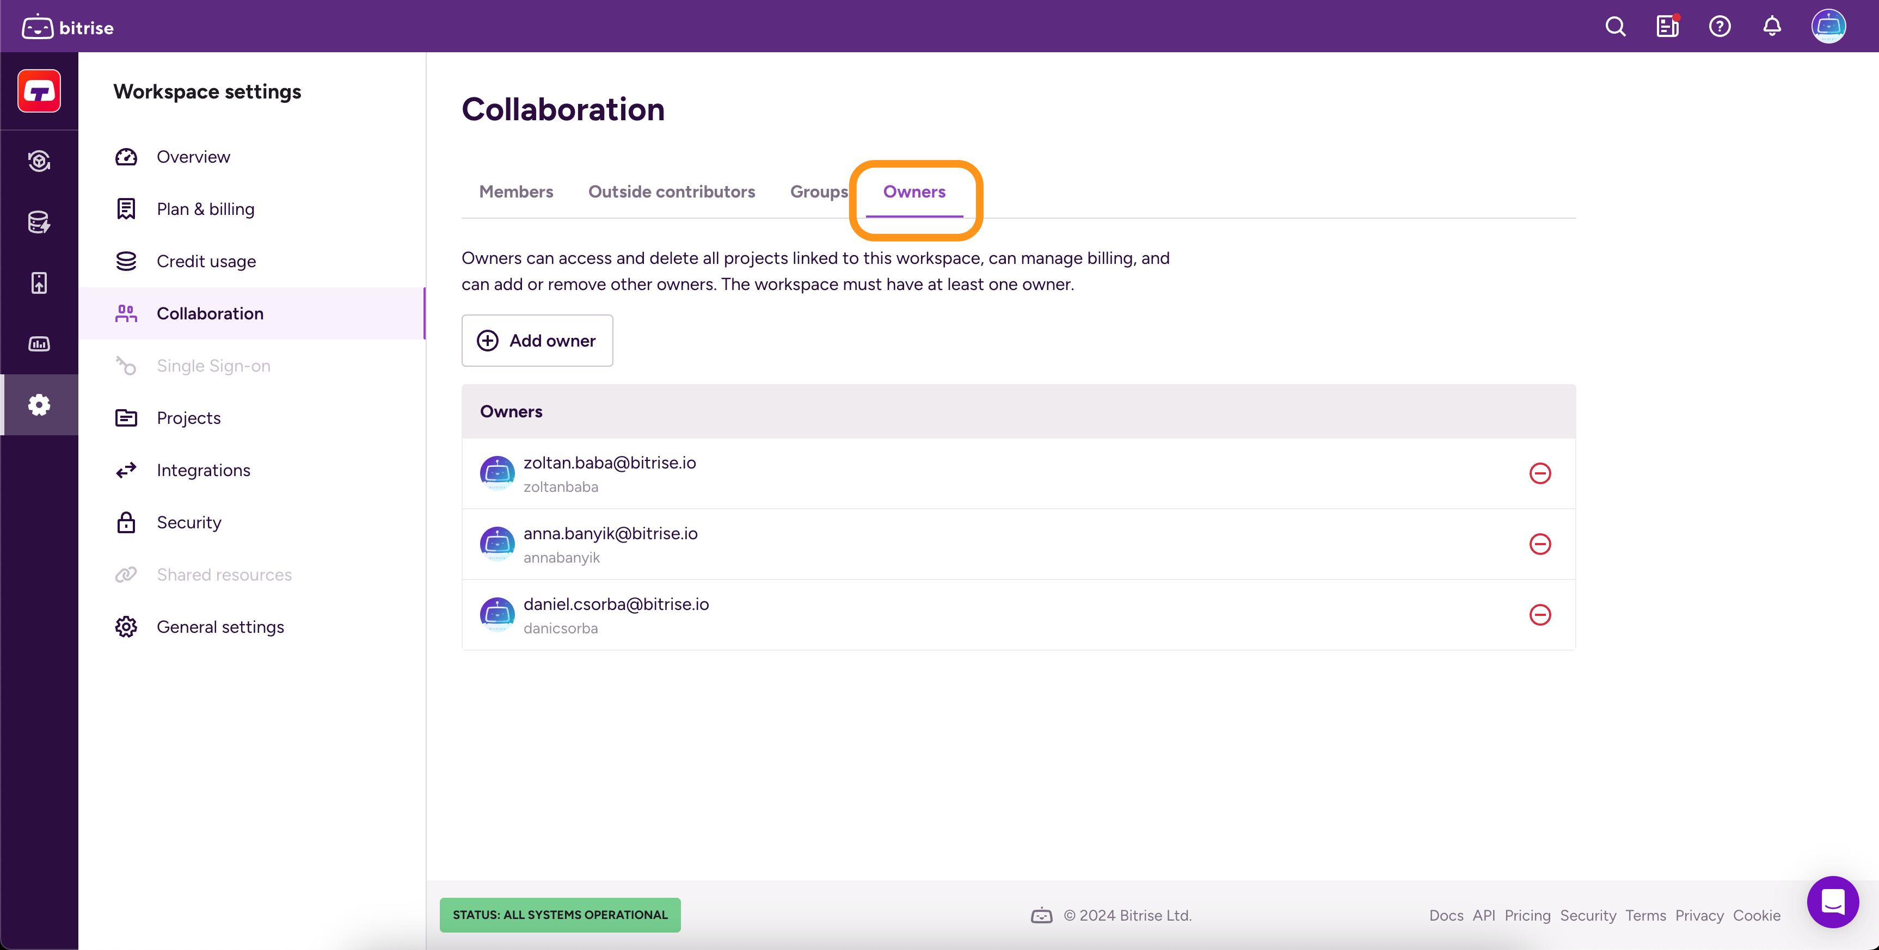The image size is (1879, 950).
Task: Open the chat support bubble
Action: pyautogui.click(x=1832, y=902)
